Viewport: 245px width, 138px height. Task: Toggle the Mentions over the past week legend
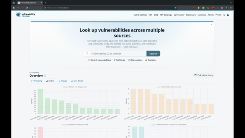(x=75, y=87)
